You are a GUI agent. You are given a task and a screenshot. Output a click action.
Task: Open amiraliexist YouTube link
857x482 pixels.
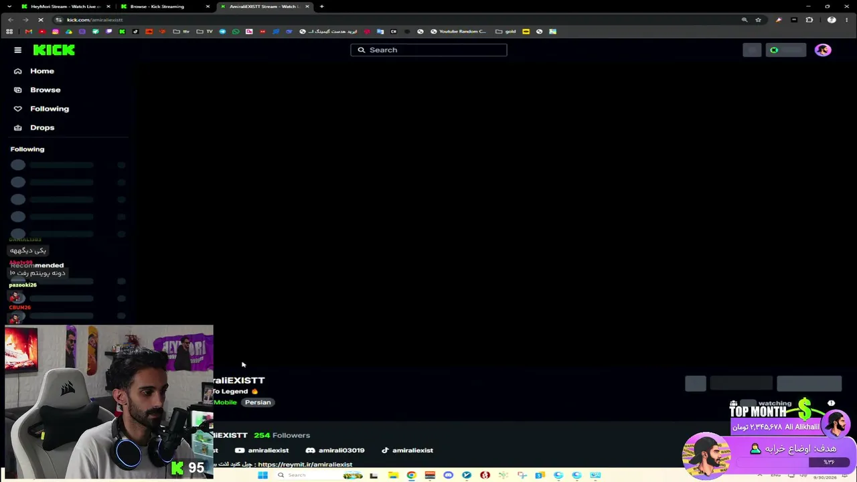click(x=262, y=451)
